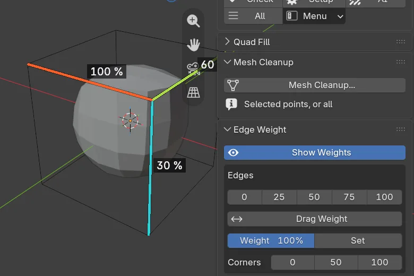Set Corners weight to 100
This screenshot has width=414, height=276.
(379, 262)
